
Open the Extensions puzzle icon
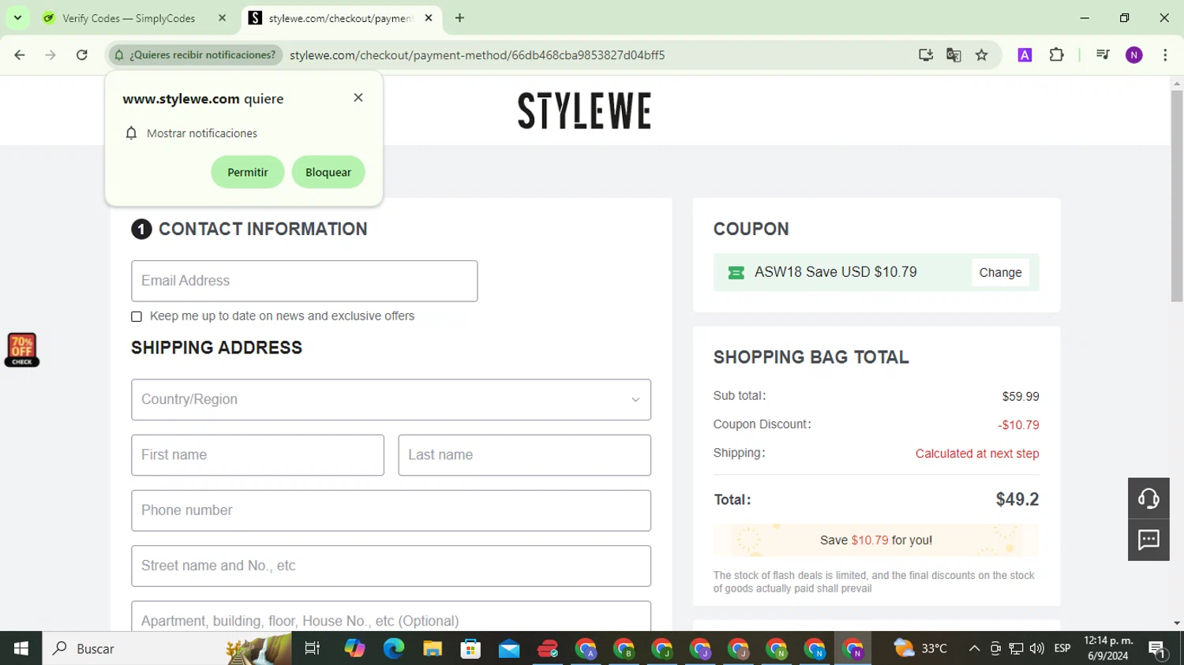coord(1056,55)
